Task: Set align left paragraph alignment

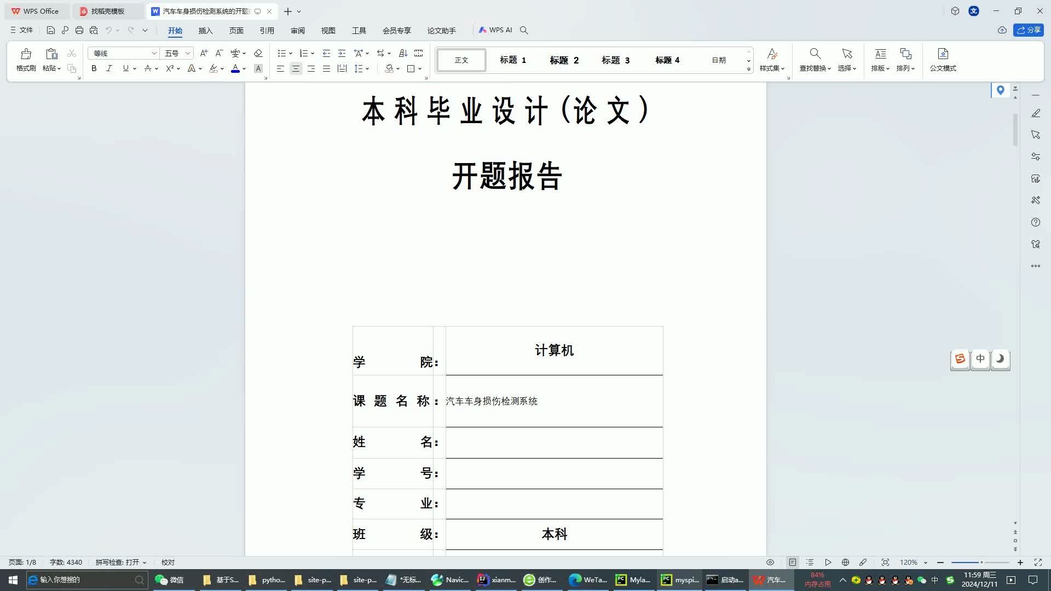Action: (x=280, y=68)
